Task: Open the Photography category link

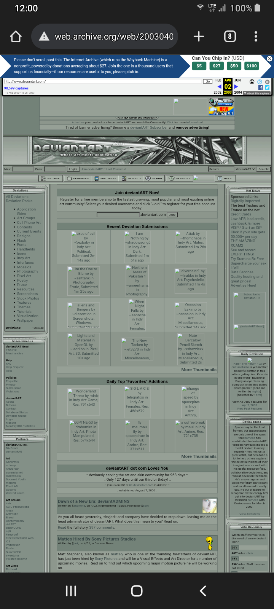Action: [x=27, y=271]
